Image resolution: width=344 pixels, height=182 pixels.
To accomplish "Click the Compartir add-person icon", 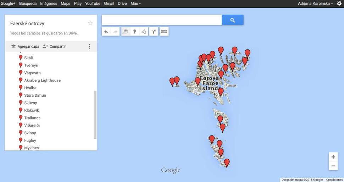I will point(45,46).
